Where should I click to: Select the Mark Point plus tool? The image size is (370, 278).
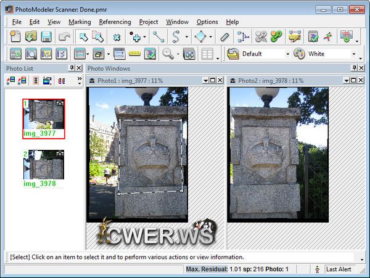pos(134,37)
